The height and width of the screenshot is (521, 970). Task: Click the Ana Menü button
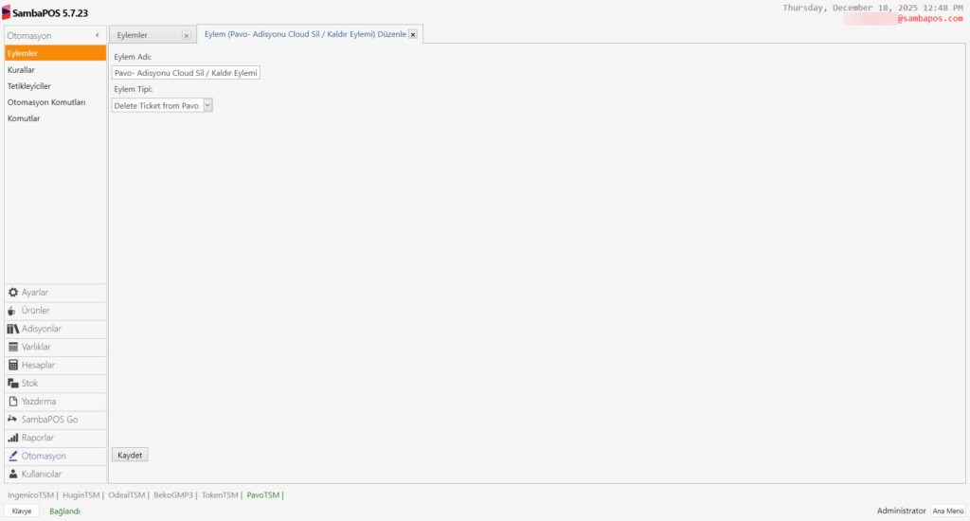[947, 511]
